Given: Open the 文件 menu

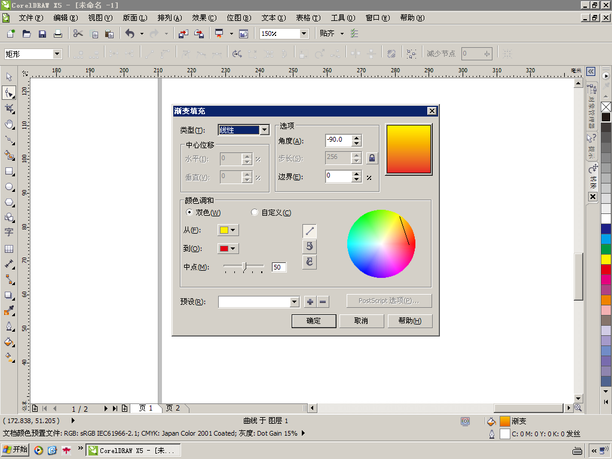Looking at the screenshot, I should (31, 18).
